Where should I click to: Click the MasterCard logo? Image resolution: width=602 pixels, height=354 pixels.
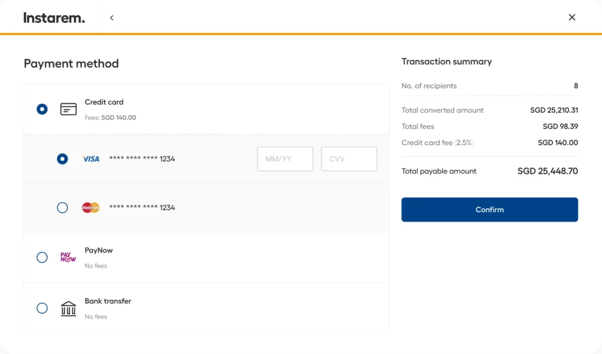pyautogui.click(x=91, y=207)
